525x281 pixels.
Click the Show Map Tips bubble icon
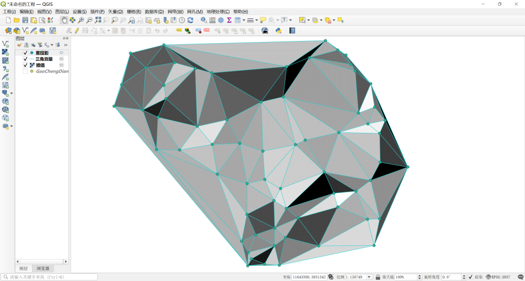[263, 20]
